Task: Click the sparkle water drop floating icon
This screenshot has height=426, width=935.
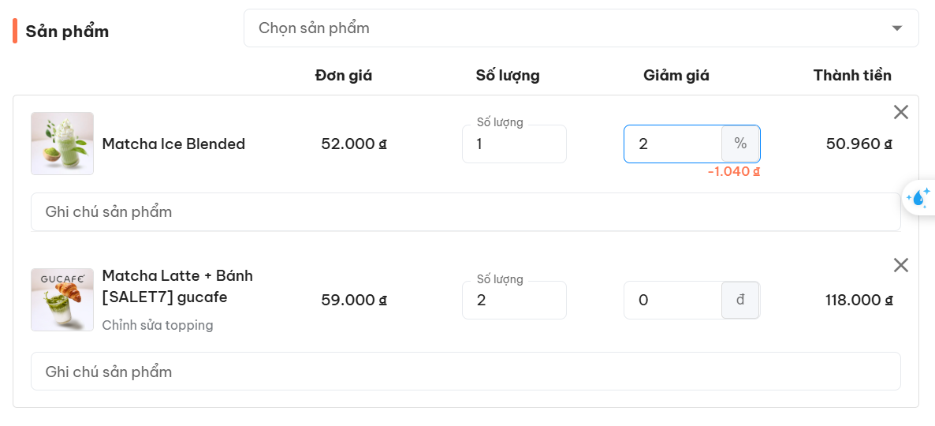Action: (x=918, y=197)
